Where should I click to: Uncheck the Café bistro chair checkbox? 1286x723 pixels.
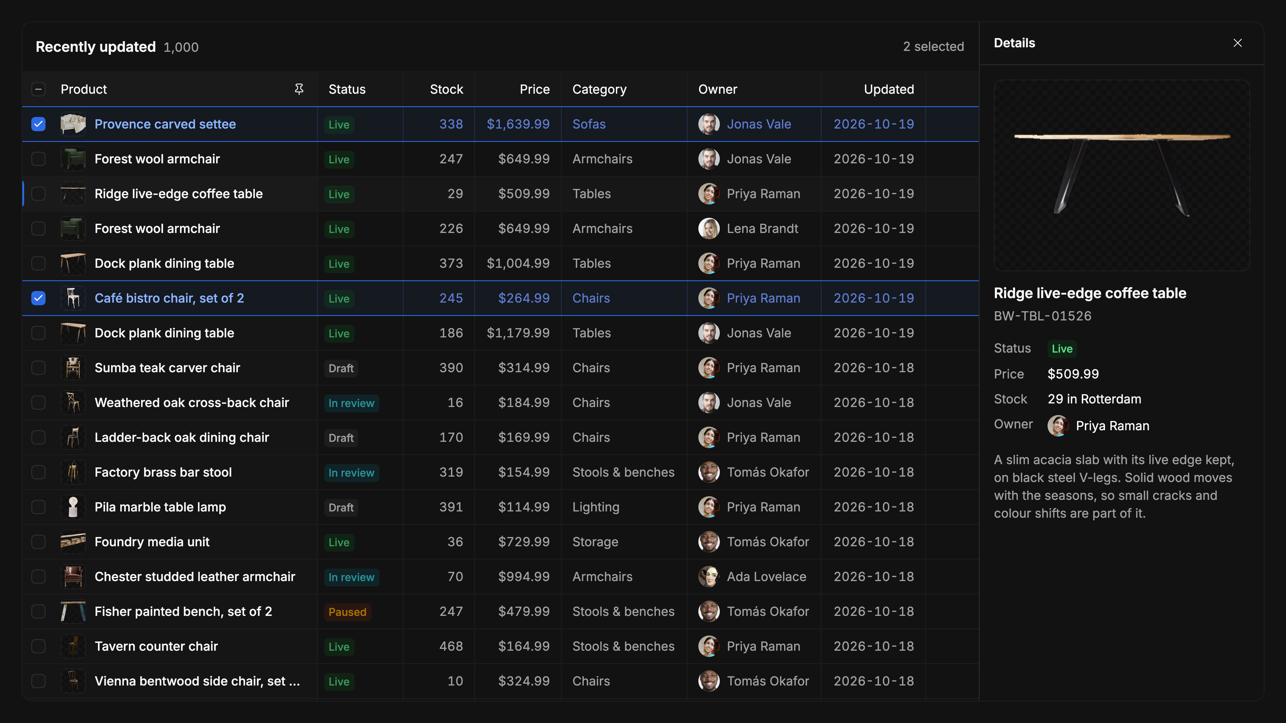tap(38, 298)
